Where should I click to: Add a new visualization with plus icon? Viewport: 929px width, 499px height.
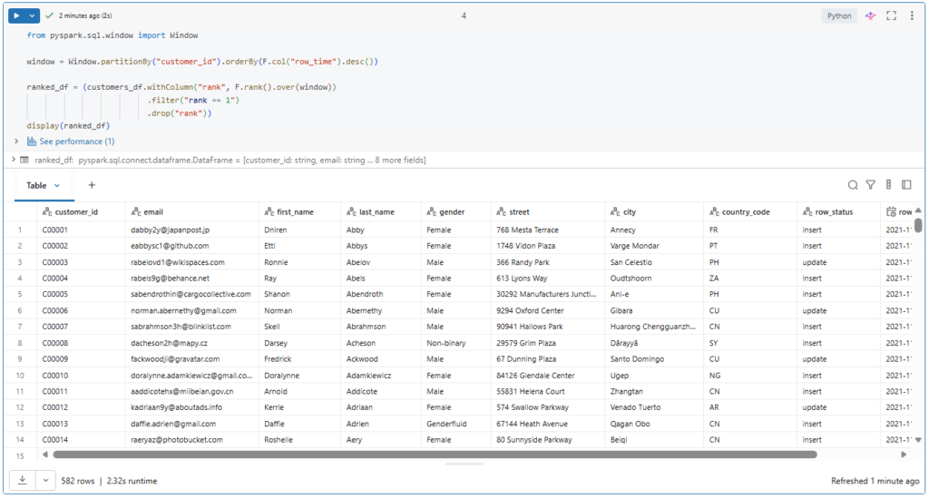(x=91, y=185)
